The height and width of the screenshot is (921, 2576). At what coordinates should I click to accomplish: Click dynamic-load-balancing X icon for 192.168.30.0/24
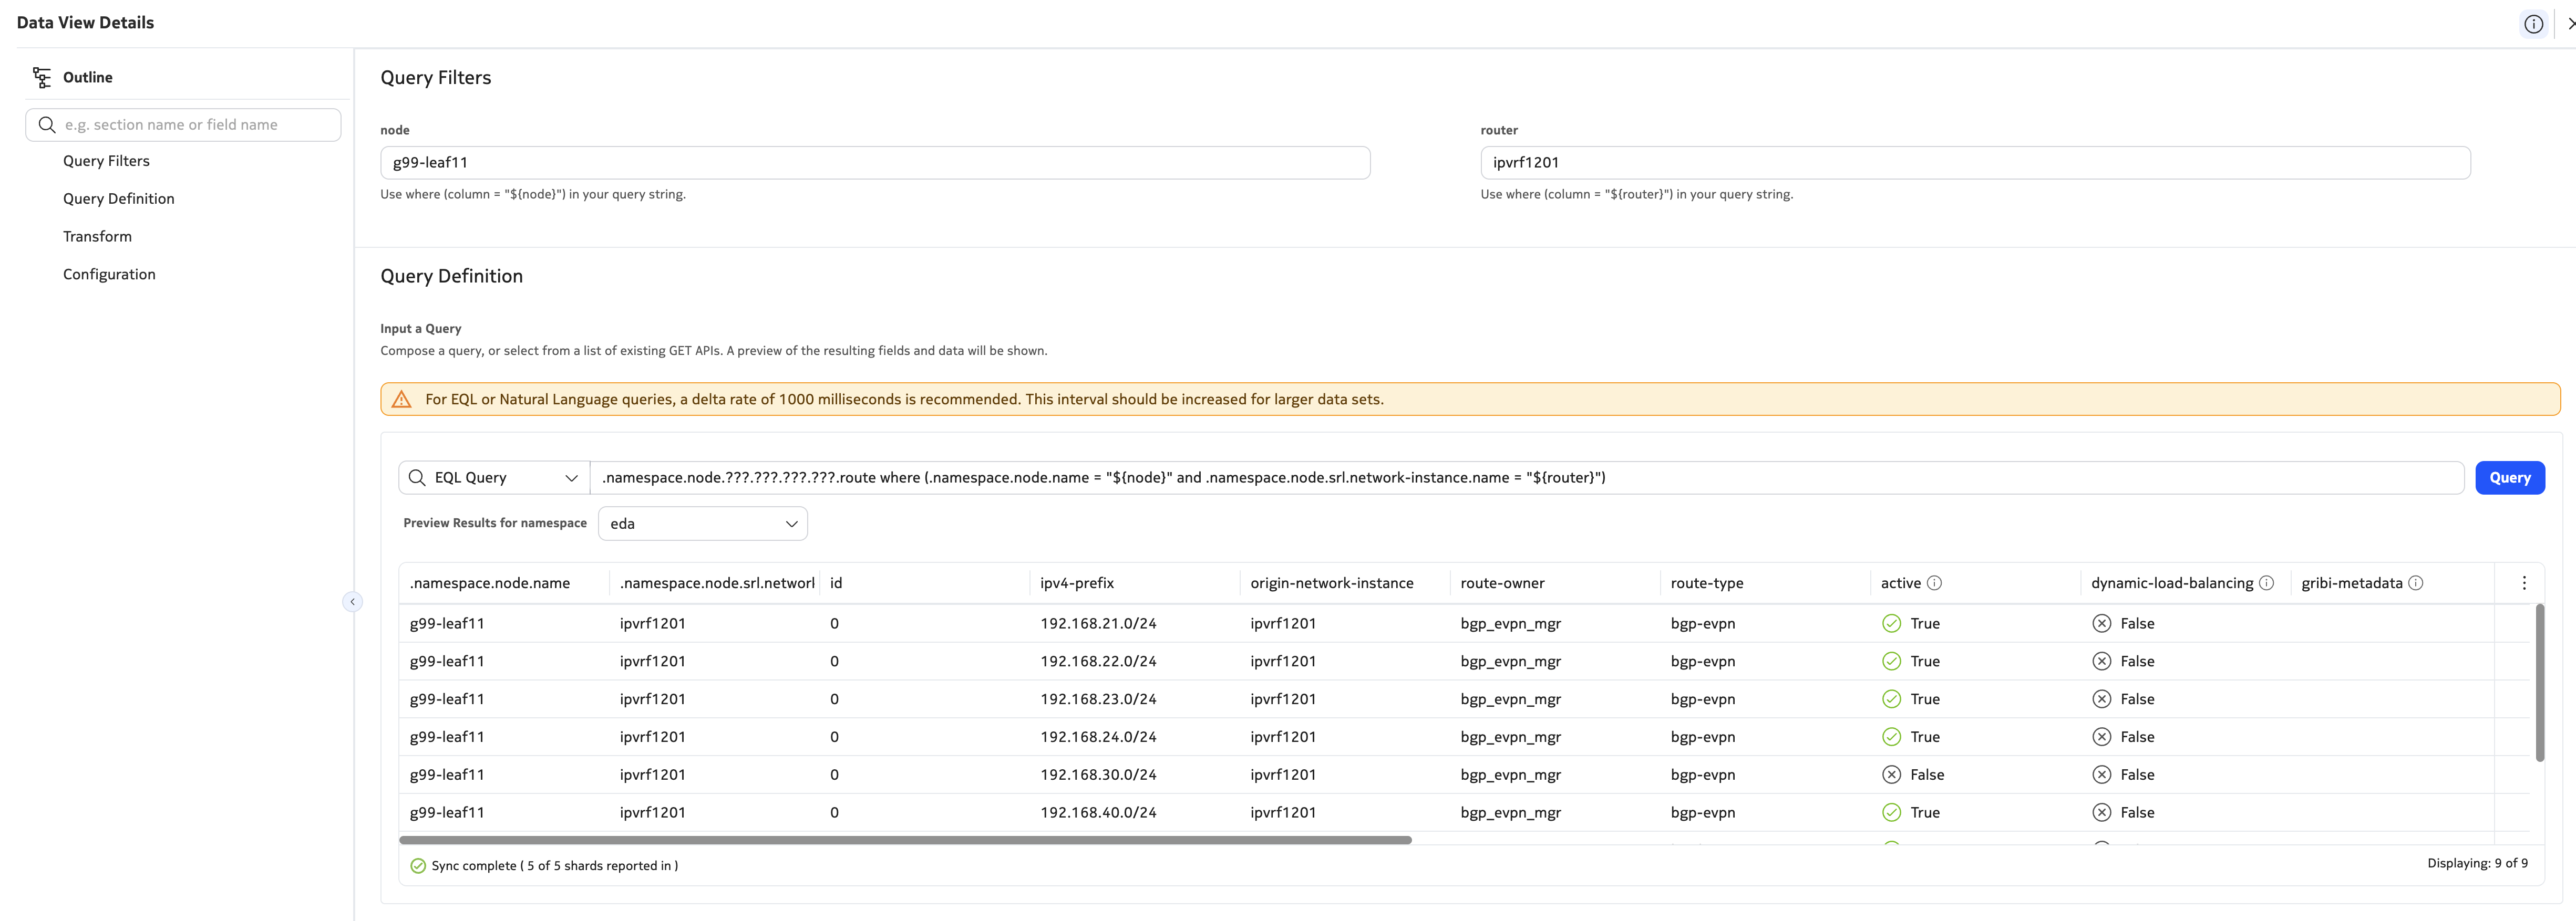pyautogui.click(x=2101, y=775)
